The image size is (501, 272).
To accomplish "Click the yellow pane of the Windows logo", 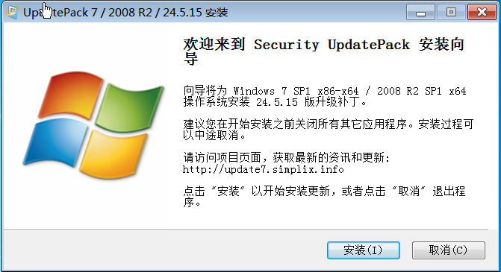I will (113, 154).
